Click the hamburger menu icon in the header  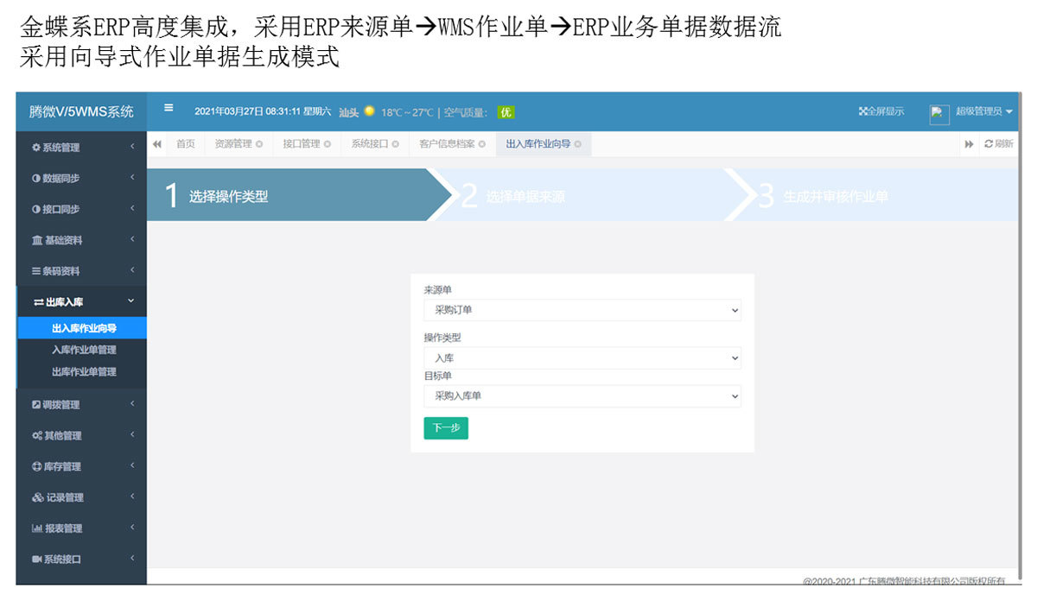[169, 108]
